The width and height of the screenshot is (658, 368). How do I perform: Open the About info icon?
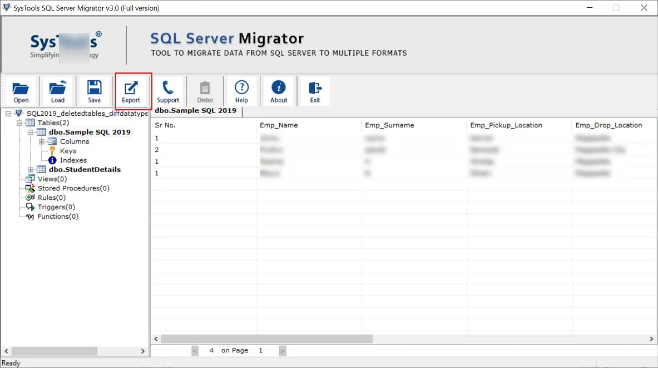pos(278,91)
